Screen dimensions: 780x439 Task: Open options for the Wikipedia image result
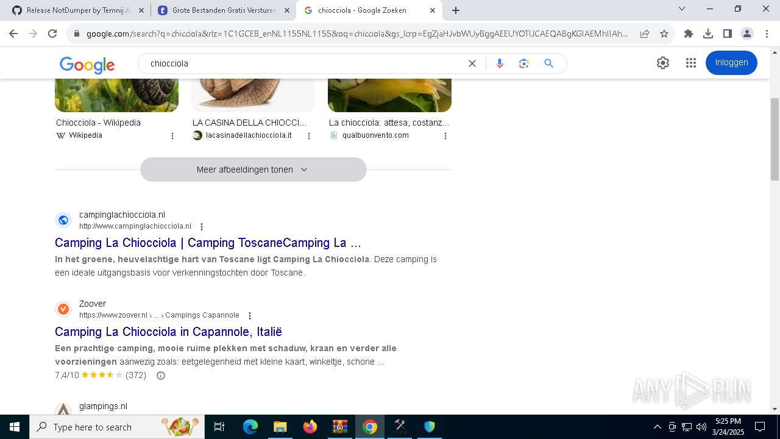pyautogui.click(x=172, y=136)
